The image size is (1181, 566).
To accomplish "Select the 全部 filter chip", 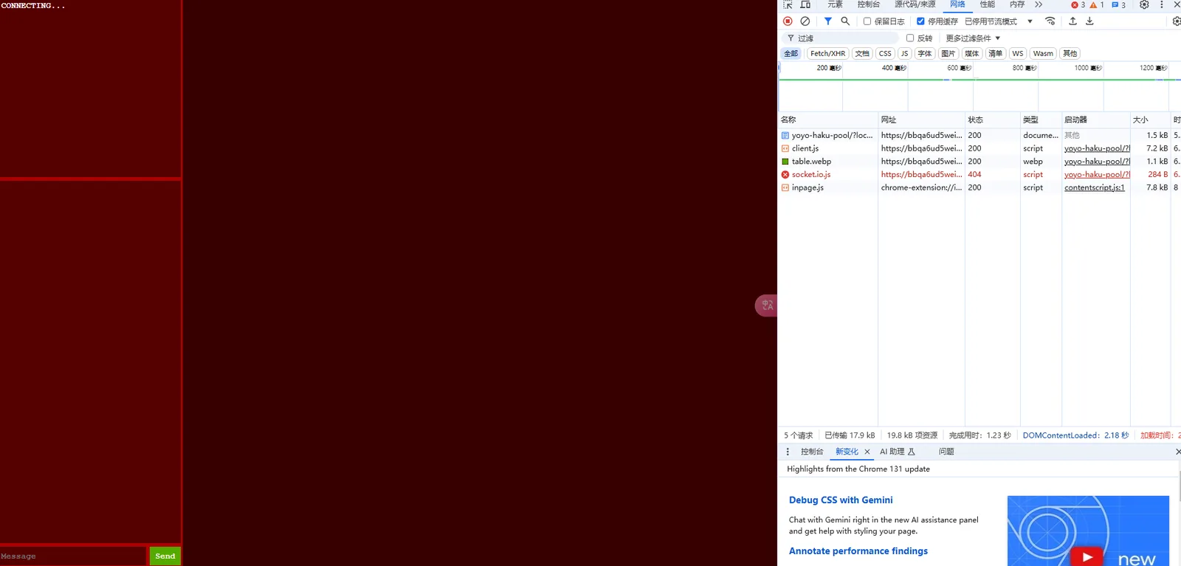I will point(791,54).
